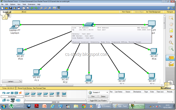Screen dimensions: 176x110
Task: Click the Viewport button
Action: click(170, 12)
